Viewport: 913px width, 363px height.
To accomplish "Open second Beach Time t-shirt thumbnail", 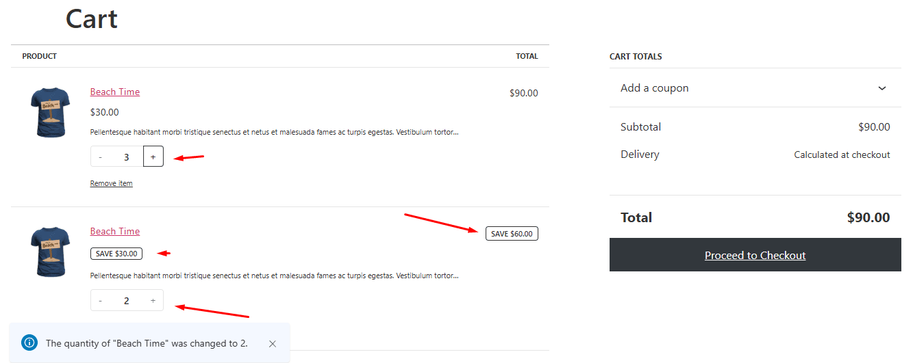I will pyautogui.click(x=50, y=252).
